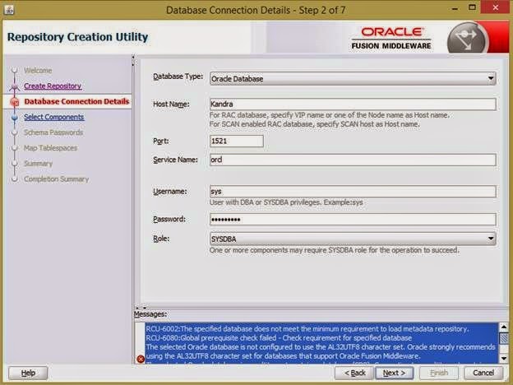The height and width of the screenshot is (385, 513).
Task: Click Completion Summary step label
Action: (x=56, y=179)
